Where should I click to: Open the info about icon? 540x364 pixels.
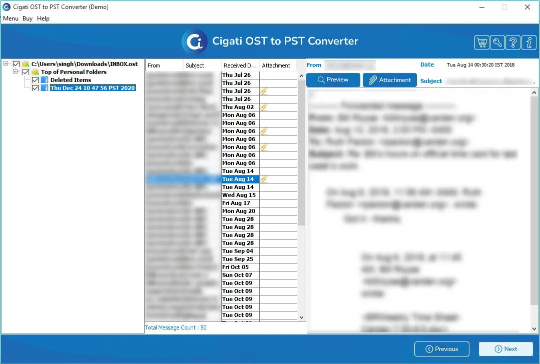click(528, 43)
